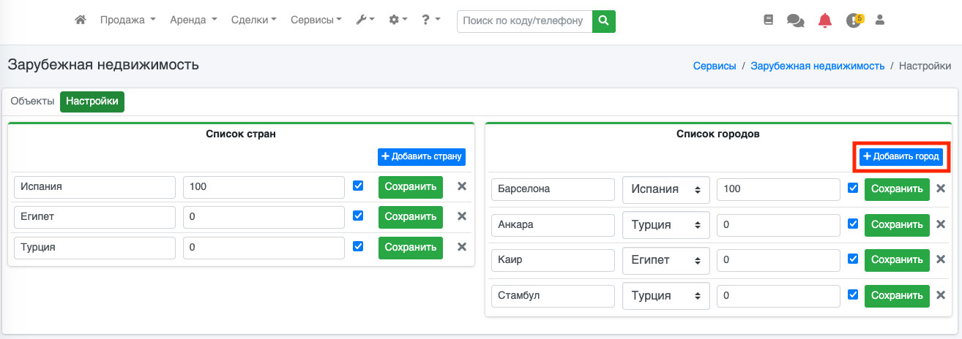Save the Анкара city row
962x339 pixels.
pyautogui.click(x=897, y=224)
